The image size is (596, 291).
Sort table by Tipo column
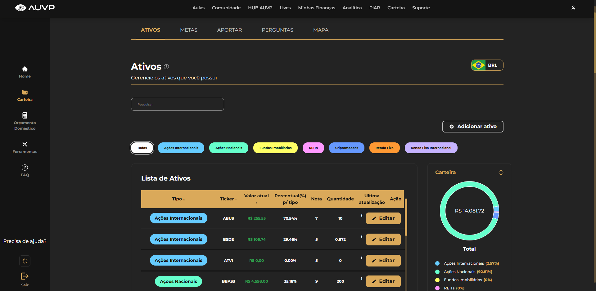178,199
